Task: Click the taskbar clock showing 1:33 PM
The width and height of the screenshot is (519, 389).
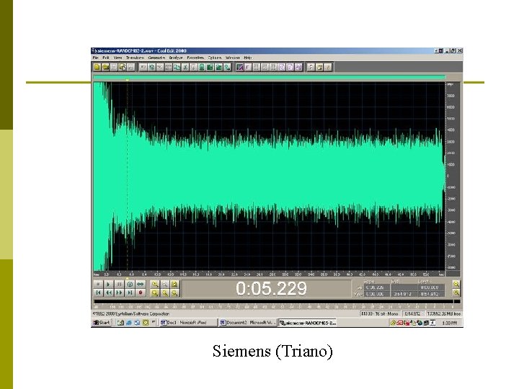Action: tap(450, 323)
